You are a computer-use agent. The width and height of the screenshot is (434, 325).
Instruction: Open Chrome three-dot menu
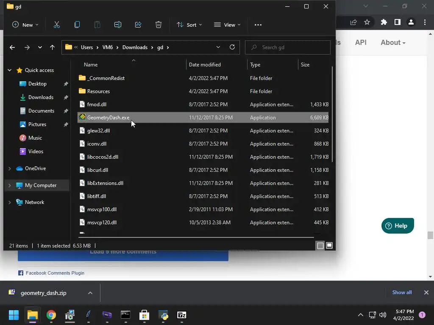click(x=425, y=22)
